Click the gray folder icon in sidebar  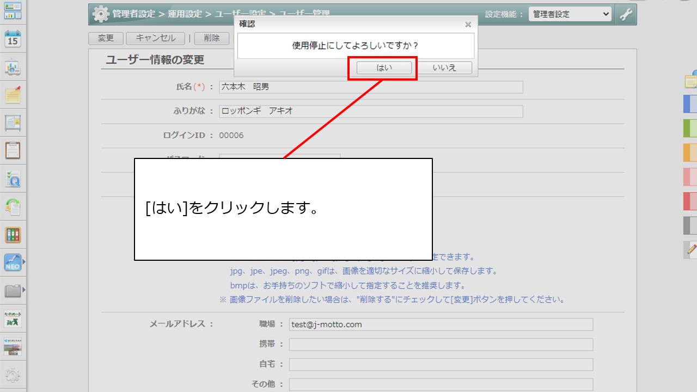12,291
